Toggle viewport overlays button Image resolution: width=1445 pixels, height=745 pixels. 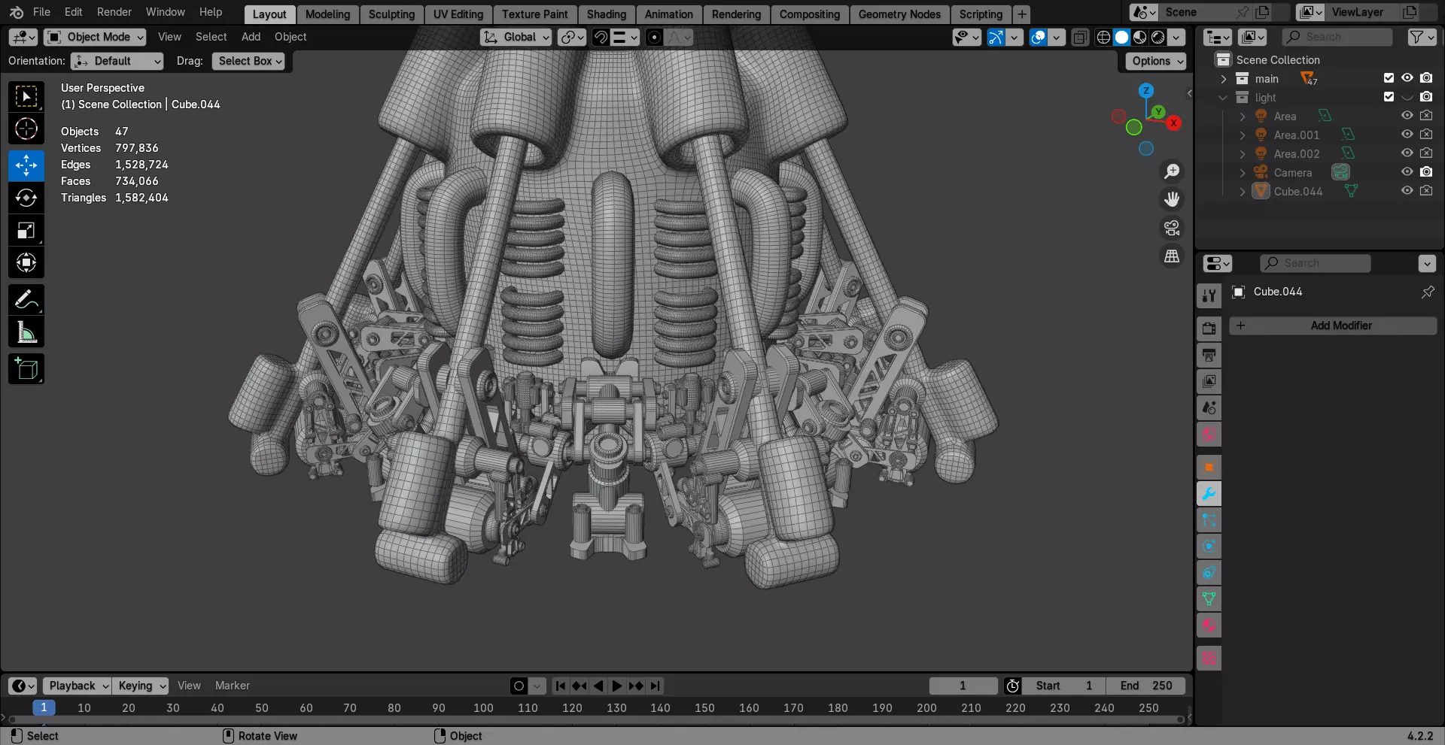pos(1038,37)
